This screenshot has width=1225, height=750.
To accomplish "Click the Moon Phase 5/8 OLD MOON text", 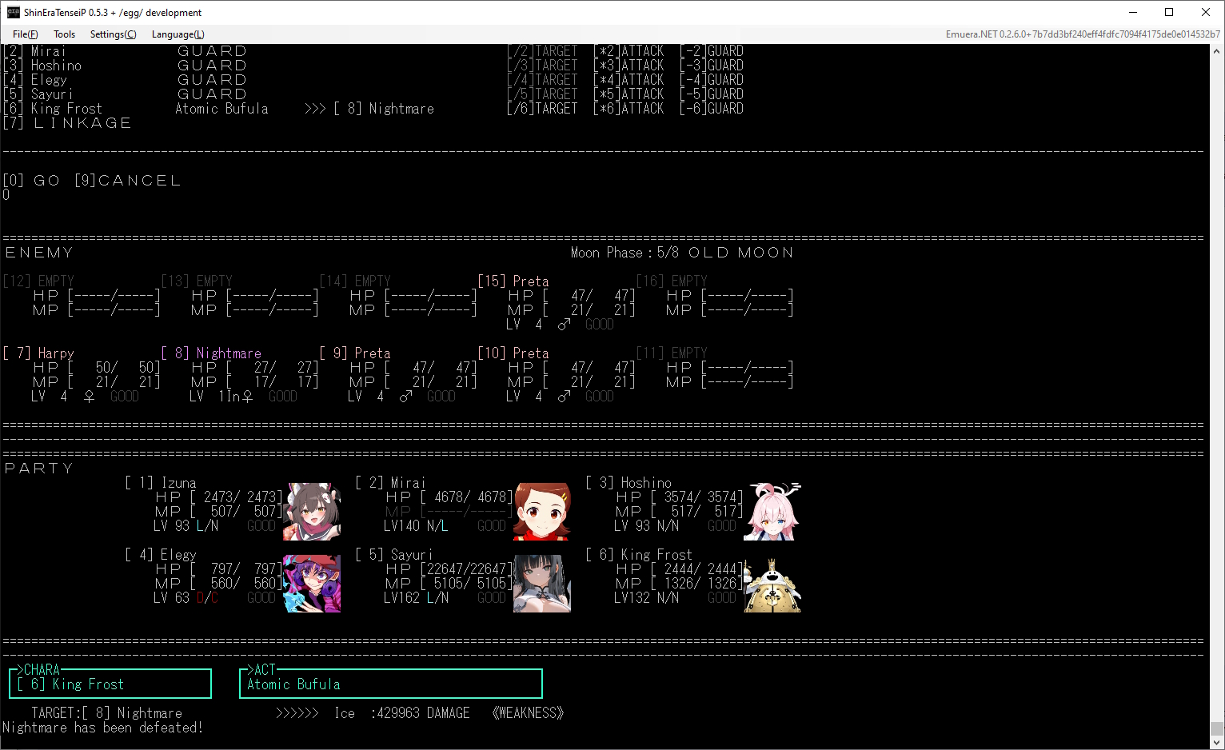I will coord(682,253).
